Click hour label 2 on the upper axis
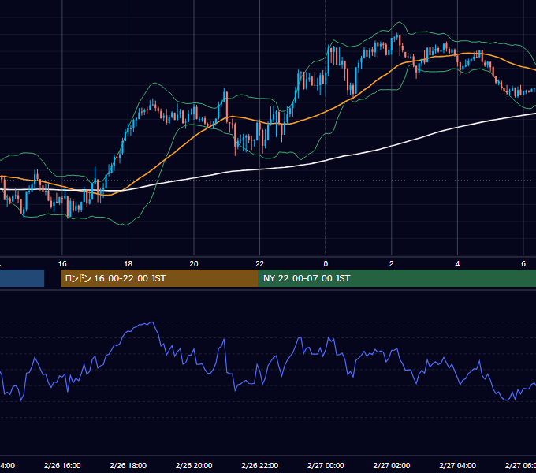The height and width of the screenshot is (473, 536). pyautogui.click(x=392, y=264)
